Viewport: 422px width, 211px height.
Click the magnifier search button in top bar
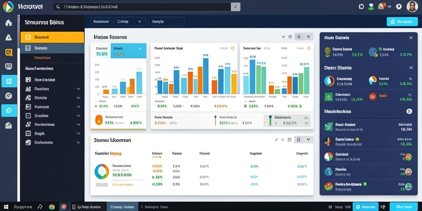[x=235, y=7]
